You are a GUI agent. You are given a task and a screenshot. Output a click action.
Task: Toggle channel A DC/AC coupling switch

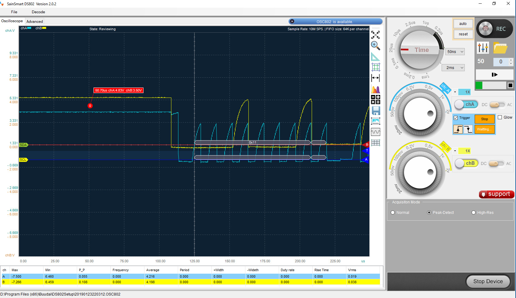497,105
